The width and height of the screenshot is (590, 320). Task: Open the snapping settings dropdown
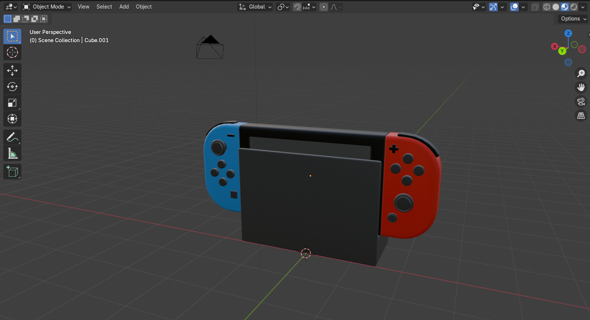[x=309, y=7]
